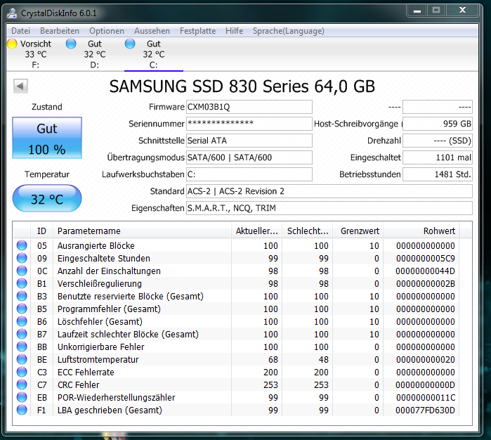Click the Übertragungsmodus field SATA/600
Screen dimensions: 491x440
249,157
